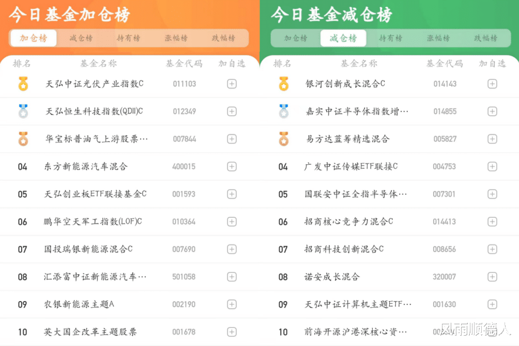Click fund code 001593
This screenshot has width=519, height=346.
(x=184, y=194)
